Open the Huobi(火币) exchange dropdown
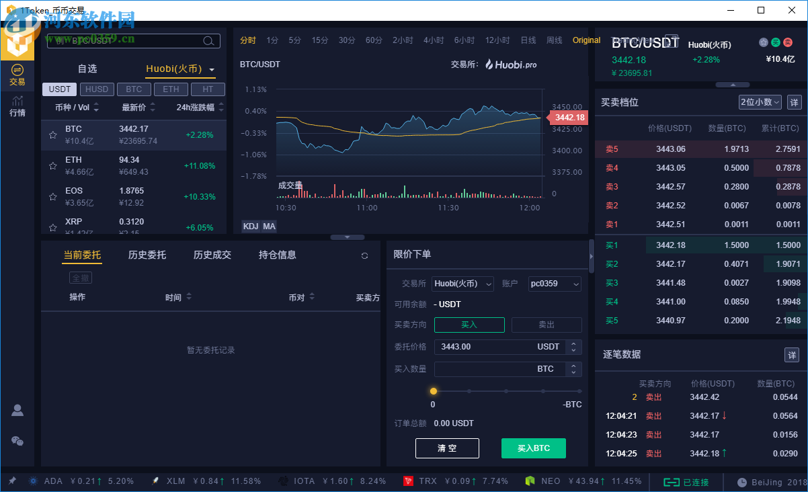The image size is (808, 492). click(x=462, y=284)
